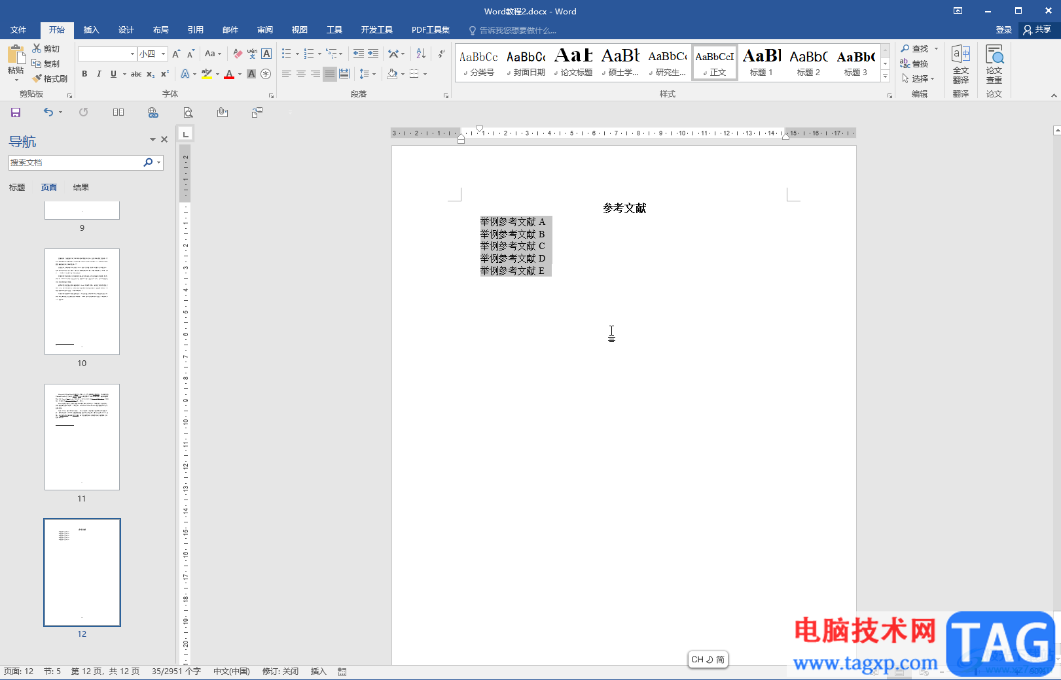Viewport: 1061px width, 680px height.
Task: Toggle strikethrough formatting
Action: [136, 74]
